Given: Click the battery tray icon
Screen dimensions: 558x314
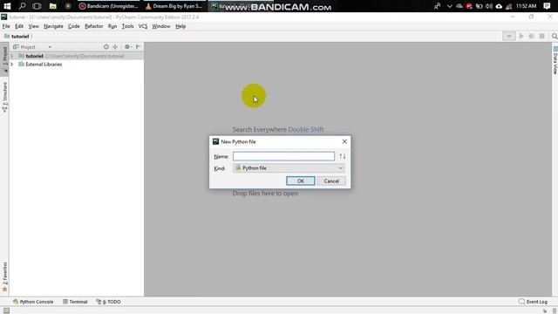Looking at the screenshot, I should coord(480,6).
